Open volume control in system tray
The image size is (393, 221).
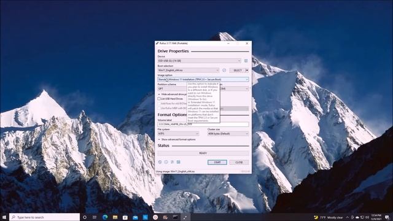click(367, 217)
